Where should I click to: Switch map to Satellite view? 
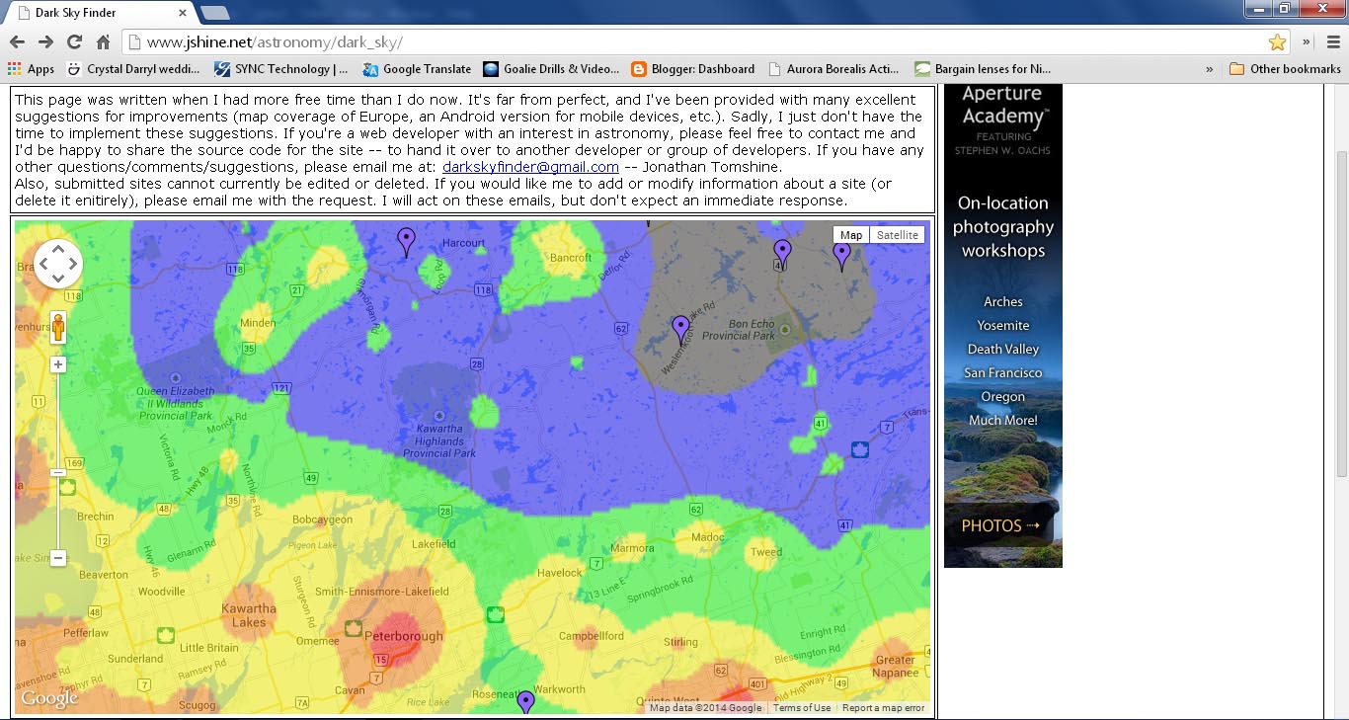pyautogui.click(x=898, y=235)
